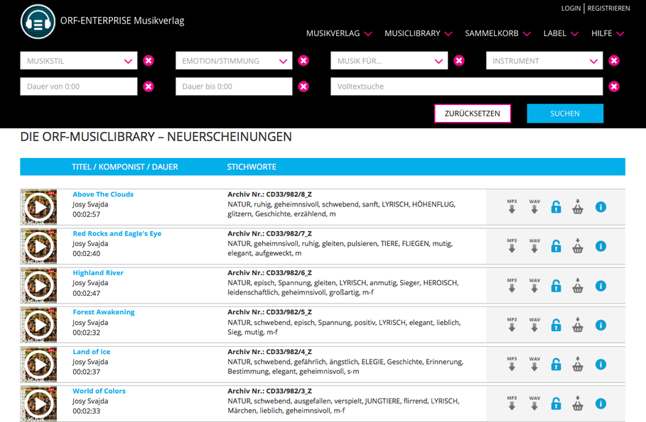Add Above The Clouds to the basket
Viewport: 646px width, 422px height.
578,207
